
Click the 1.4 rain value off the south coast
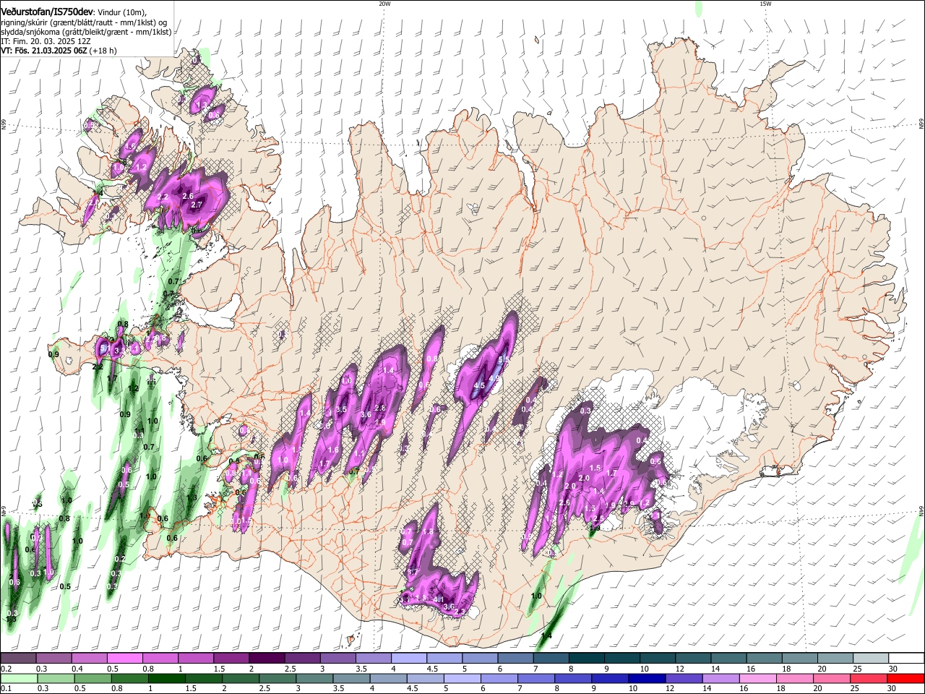pyautogui.click(x=546, y=635)
